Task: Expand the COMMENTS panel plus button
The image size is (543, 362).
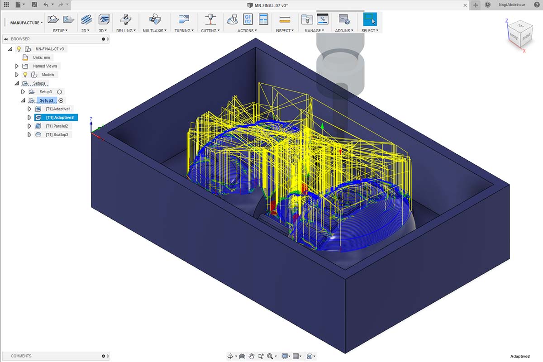Action: [103, 356]
